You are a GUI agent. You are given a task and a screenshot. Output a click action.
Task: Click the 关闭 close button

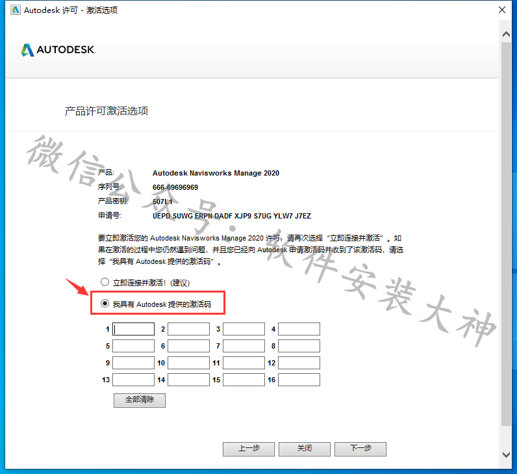(x=305, y=449)
